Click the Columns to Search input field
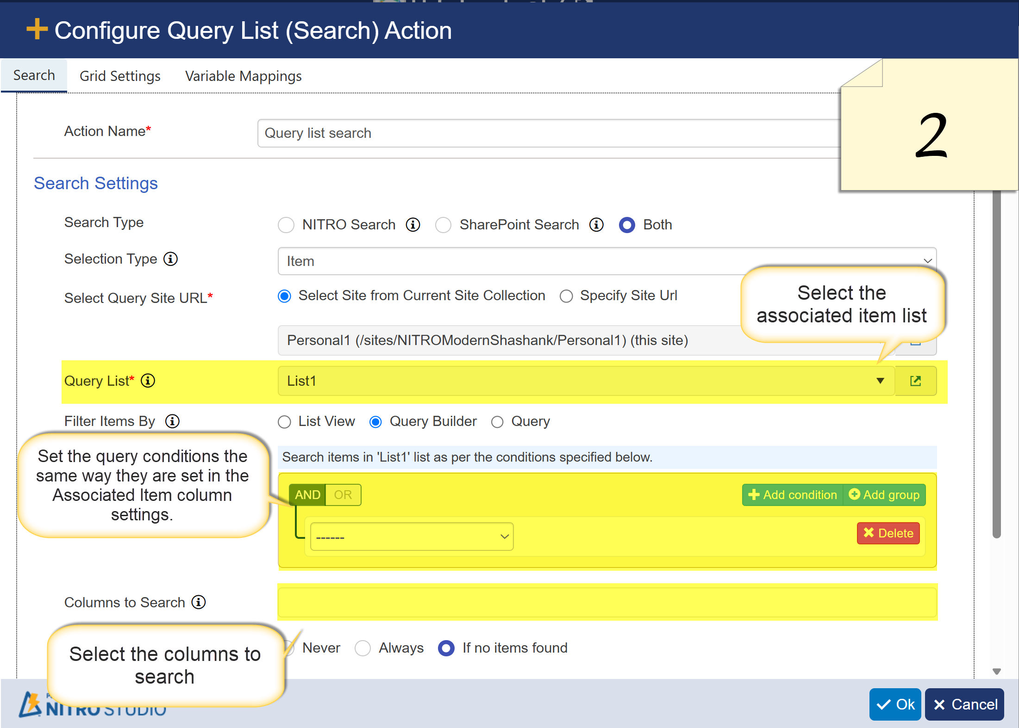1019x728 pixels. [x=606, y=602]
